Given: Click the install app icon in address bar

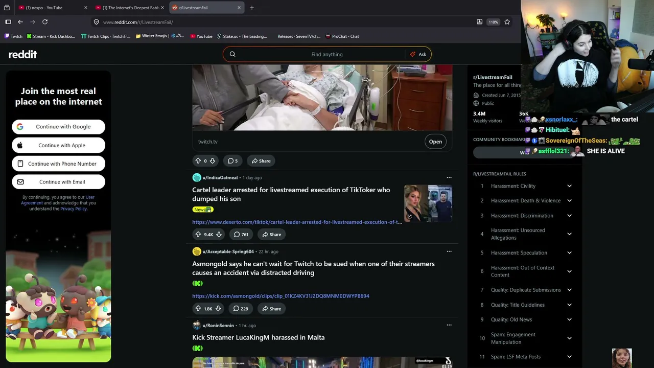Looking at the screenshot, I should pyautogui.click(x=479, y=22).
